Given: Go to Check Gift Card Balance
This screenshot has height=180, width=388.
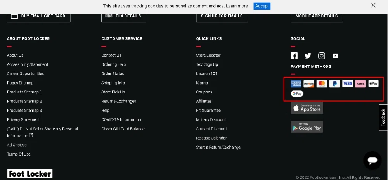Looking at the screenshot, I should (123, 129).
